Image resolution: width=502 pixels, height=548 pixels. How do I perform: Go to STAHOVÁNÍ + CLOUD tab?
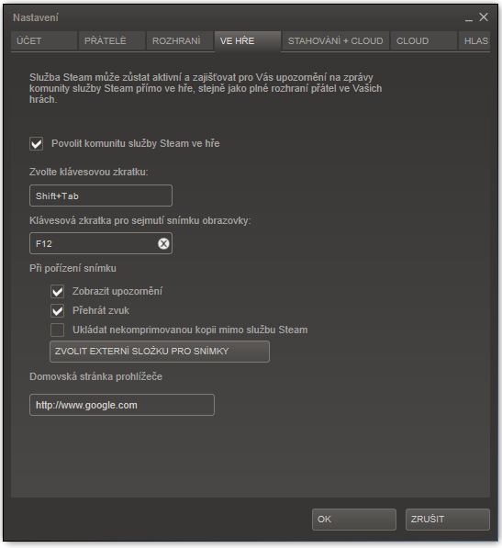point(336,41)
